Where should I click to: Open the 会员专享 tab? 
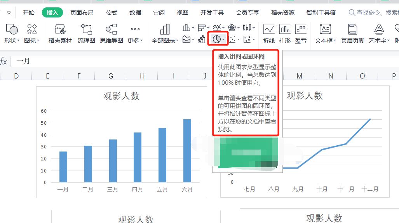(247, 12)
